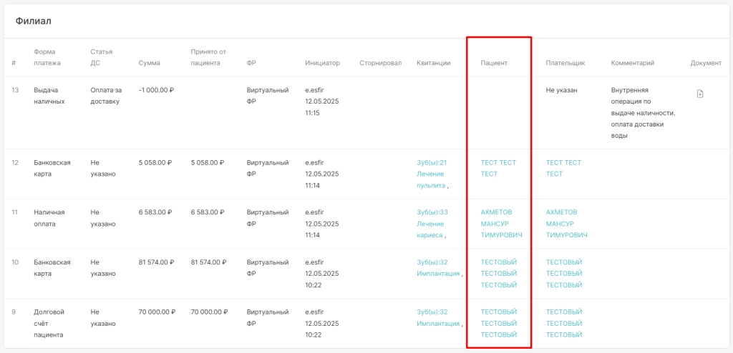733x353 pixels.
Task: Open payer ТЕСТОВЫЙ link in row 10
Action: point(564,273)
